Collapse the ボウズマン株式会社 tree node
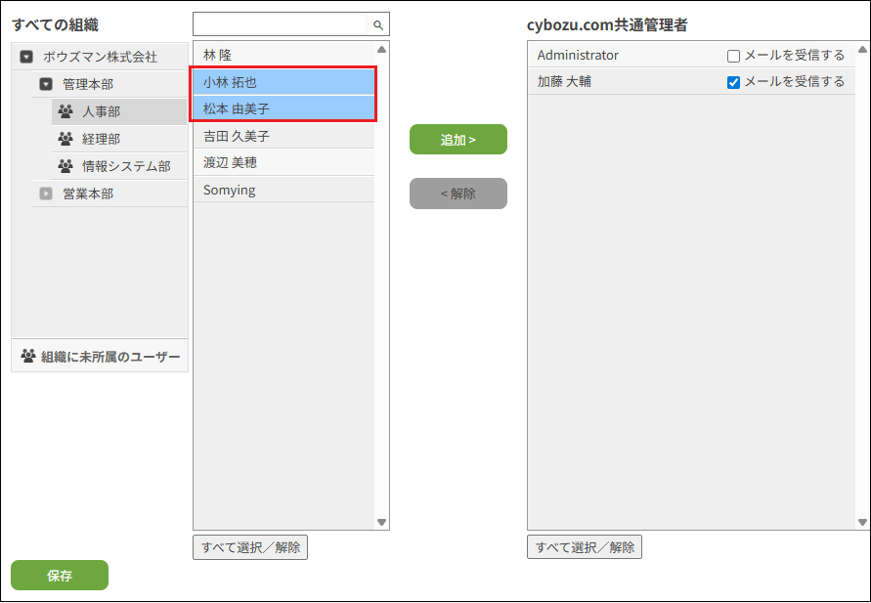 [26, 58]
